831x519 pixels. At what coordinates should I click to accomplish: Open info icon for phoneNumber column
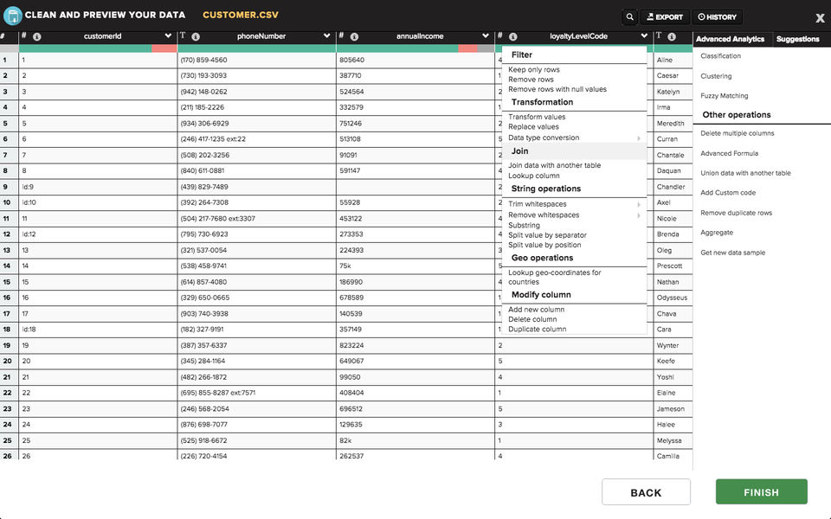coord(196,36)
